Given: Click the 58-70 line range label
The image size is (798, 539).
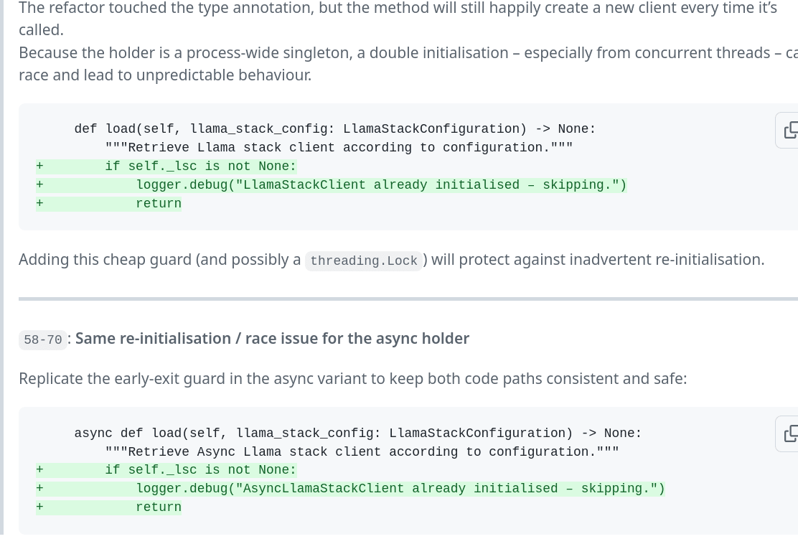Looking at the screenshot, I should [x=43, y=339].
